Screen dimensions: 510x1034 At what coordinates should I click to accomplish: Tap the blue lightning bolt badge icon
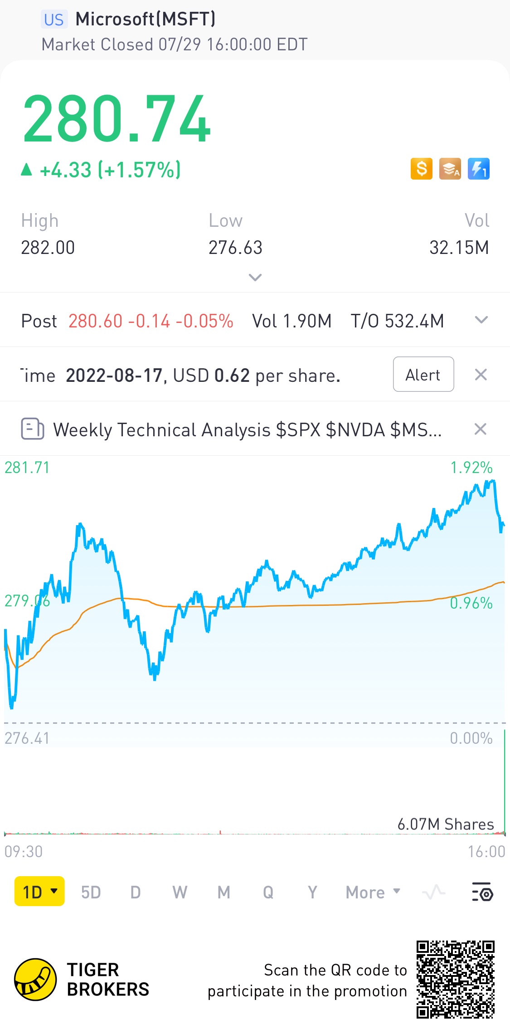478,169
